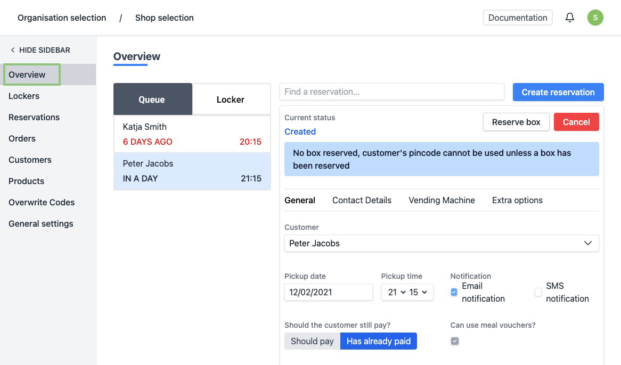Collapse sidebar using the Hide Sidebar chevron
Viewport: 621px width, 365px height.
click(x=13, y=50)
